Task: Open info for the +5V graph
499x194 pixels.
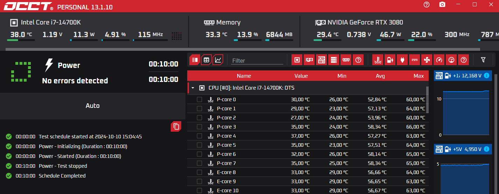Action: (x=486, y=149)
